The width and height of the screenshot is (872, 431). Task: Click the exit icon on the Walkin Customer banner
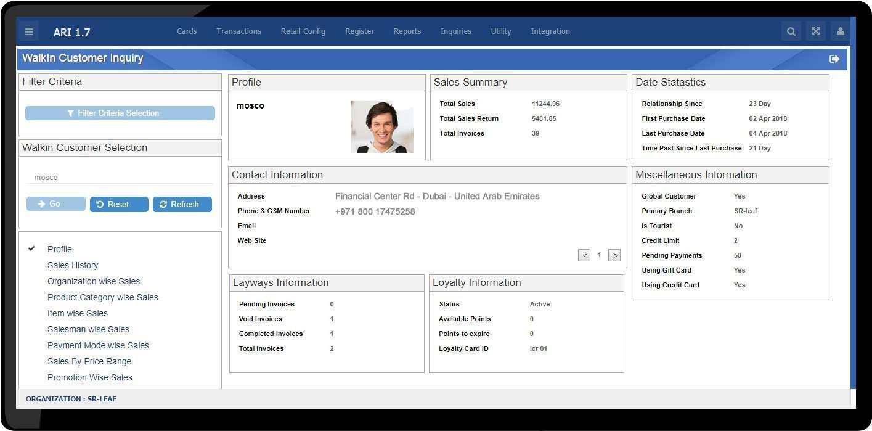[x=834, y=58]
